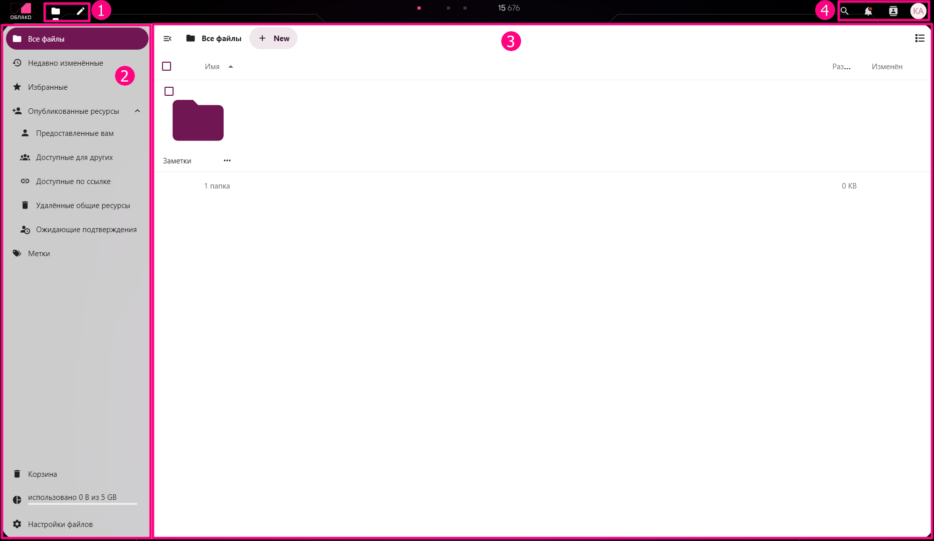This screenshot has width=934, height=541.
Task: Open Метки tags view
Action: [x=77, y=253]
